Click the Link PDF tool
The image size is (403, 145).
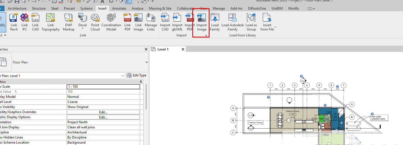pos(127,22)
